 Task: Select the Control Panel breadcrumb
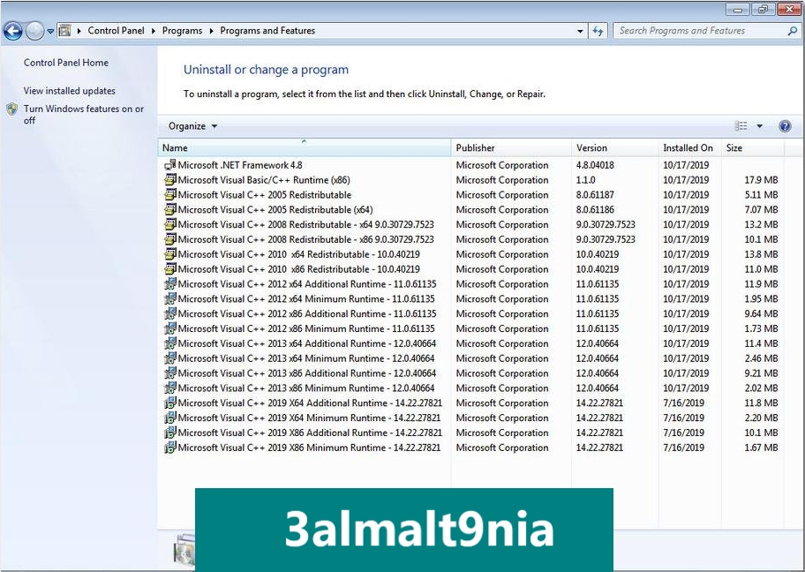pyautogui.click(x=116, y=31)
